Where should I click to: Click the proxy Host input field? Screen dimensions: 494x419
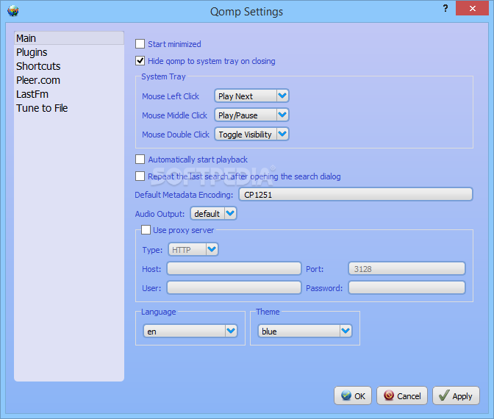pos(234,268)
